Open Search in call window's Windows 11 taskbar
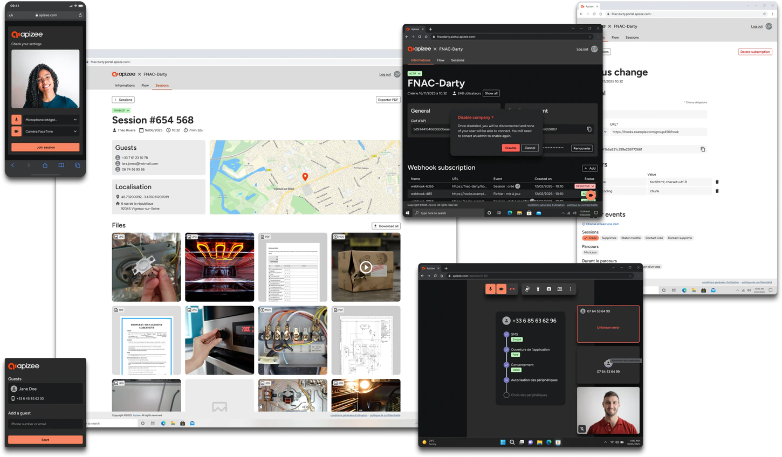782x457 pixels. click(x=512, y=442)
